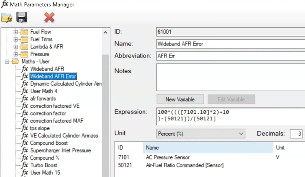This screenshot has width=305, height=177.
Task: Click fx icon beside Supercharger Inlet Pressure
Action: pyautogui.click(x=25, y=150)
